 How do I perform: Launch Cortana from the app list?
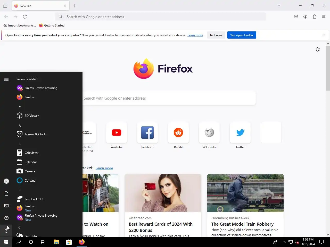47,181
